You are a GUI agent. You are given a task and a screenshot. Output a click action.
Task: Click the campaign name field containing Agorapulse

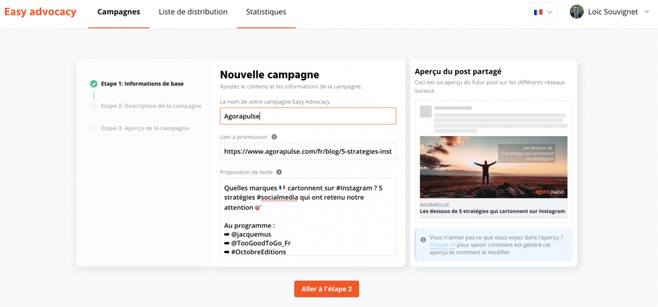point(308,116)
